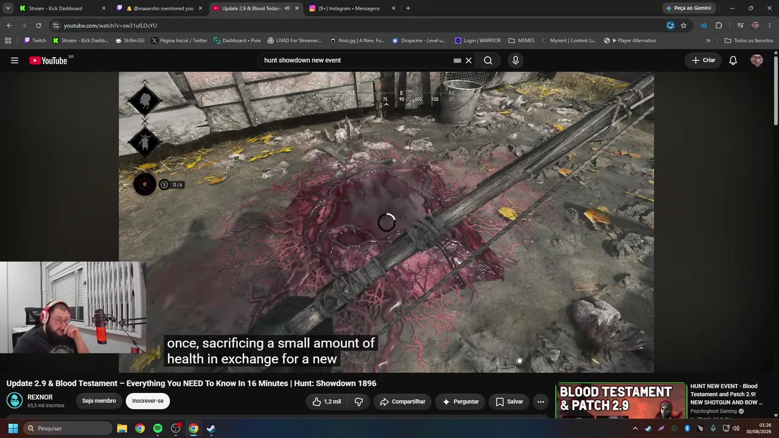Screen dimensions: 779x438
Task: Open the Extensions puzzle menu
Action: (x=719, y=26)
